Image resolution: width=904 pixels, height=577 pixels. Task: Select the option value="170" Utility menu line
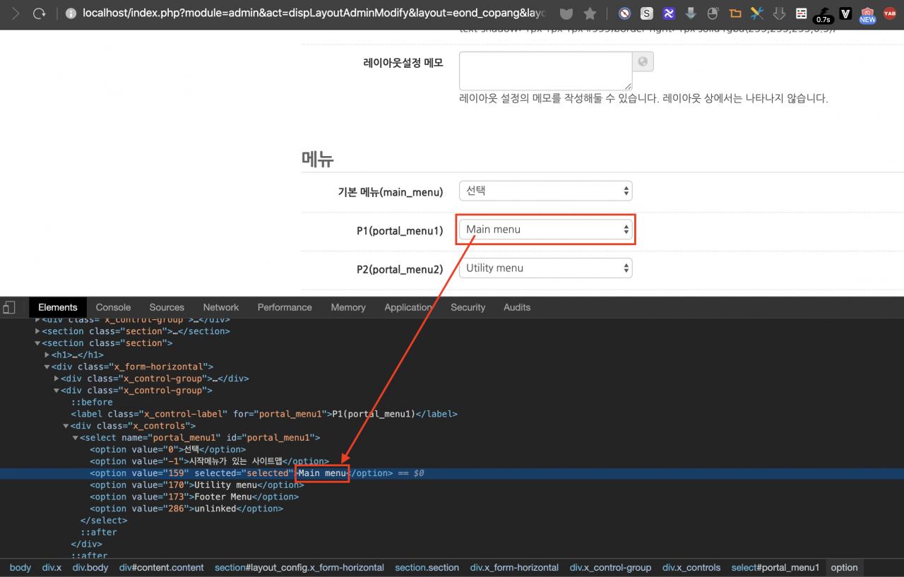(x=196, y=484)
